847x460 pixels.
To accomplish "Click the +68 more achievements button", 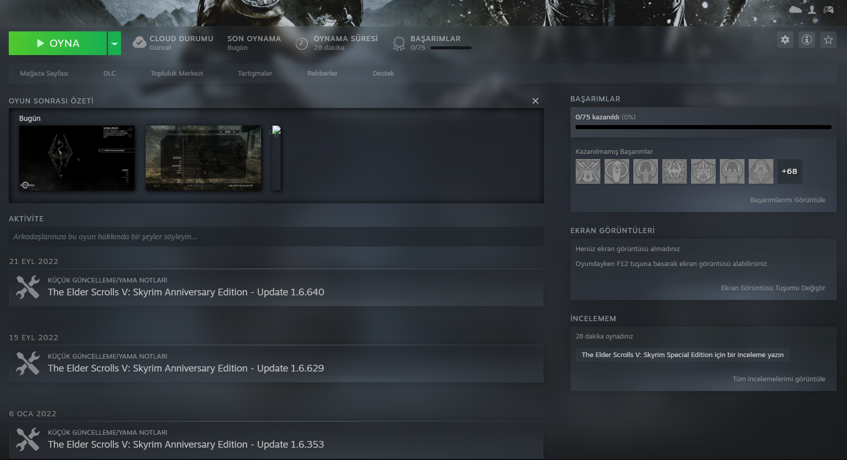I will (789, 171).
